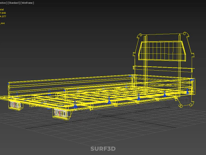The image size is (206, 155).
Task: Select the statistics value ending 7.848
Action: coord(3,13)
